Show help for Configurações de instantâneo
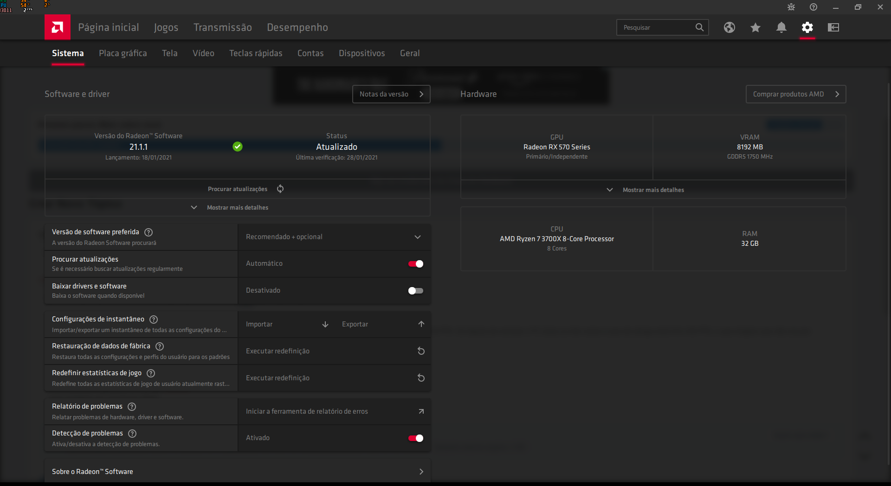891x486 pixels. click(154, 320)
